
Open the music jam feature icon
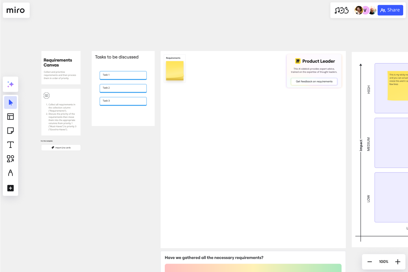[x=342, y=10]
